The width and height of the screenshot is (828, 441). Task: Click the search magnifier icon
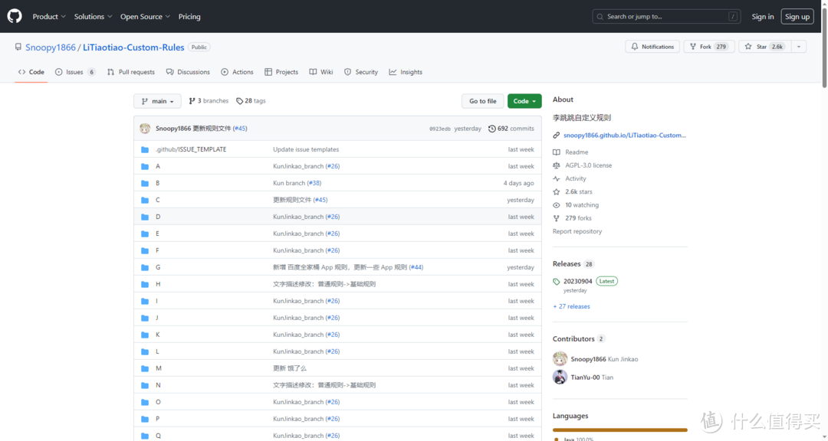600,17
